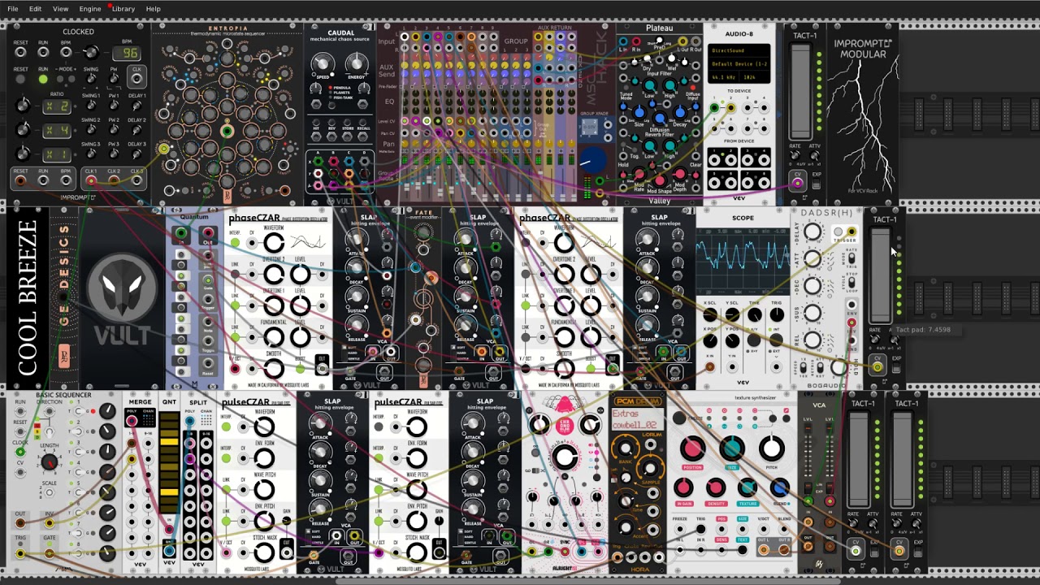Open the Default Device dropdown on Audio-8
This screenshot has width=1040, height=585.
coord(739,63)
